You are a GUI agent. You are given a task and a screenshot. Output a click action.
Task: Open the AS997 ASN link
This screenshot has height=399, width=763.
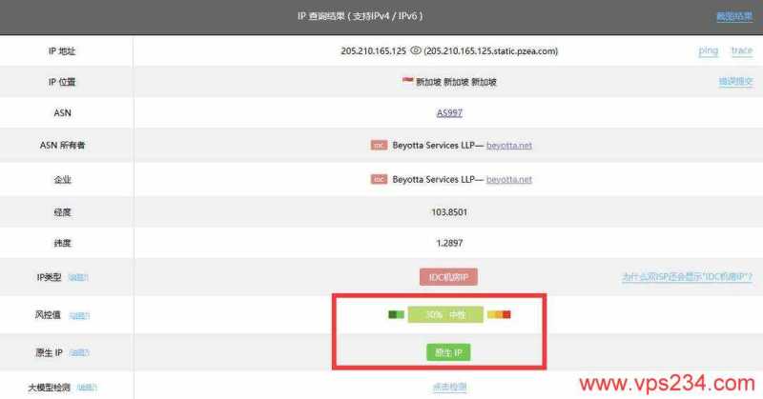pos(448,112)
